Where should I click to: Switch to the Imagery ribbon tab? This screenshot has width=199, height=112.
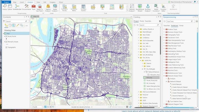[x=53, y=2]
